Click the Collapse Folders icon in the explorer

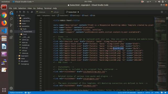click(32, 12)
